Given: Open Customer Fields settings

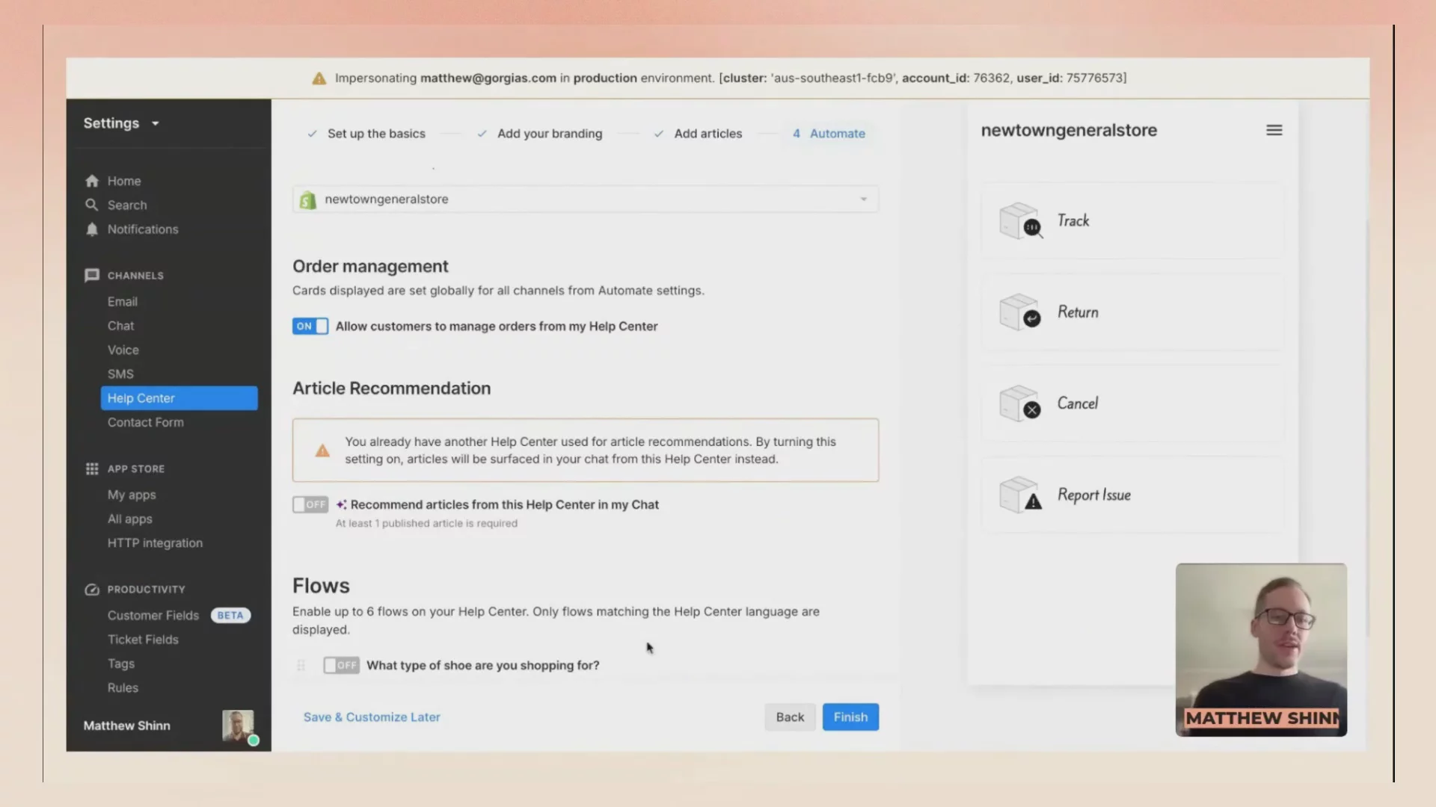Looking at the screenshot, I should tap(153, 616).
